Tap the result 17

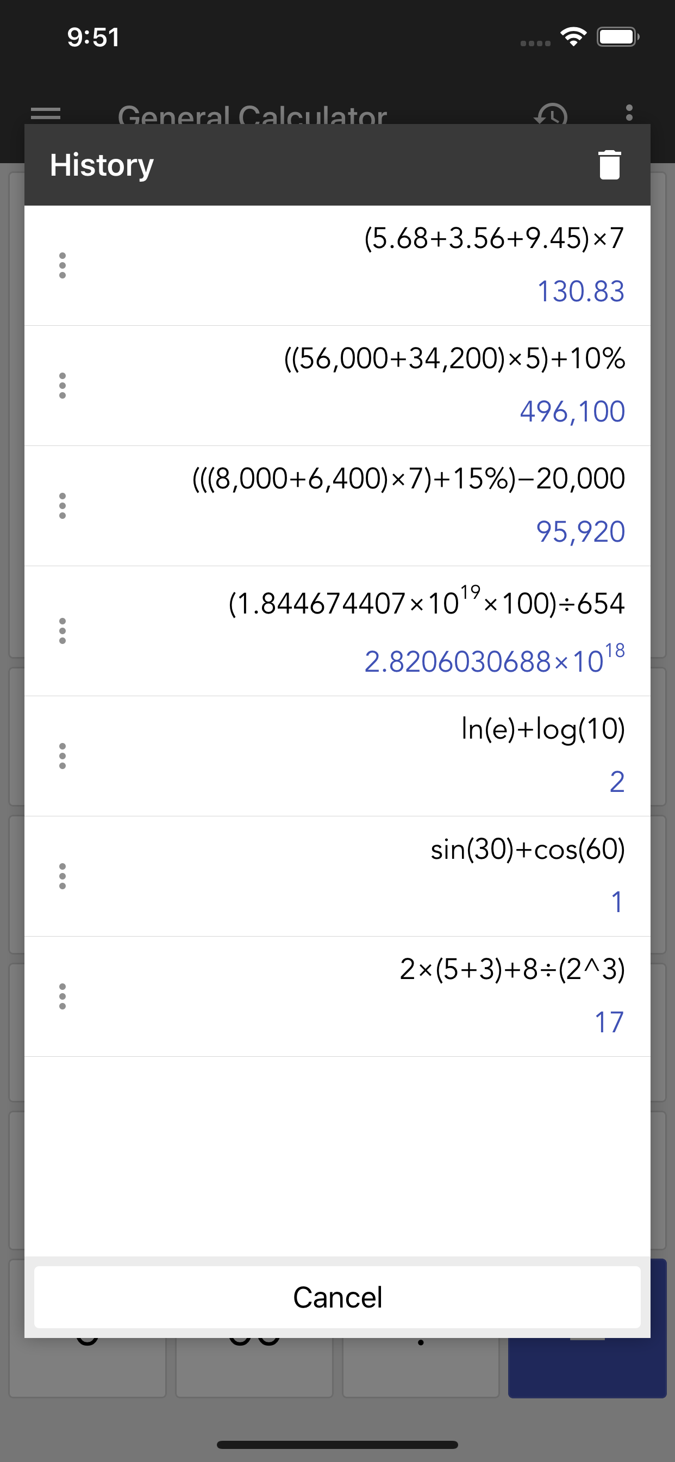609,1022
